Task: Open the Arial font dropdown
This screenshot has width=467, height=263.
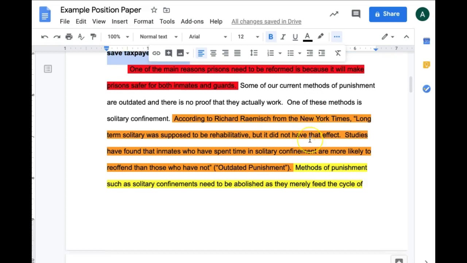Action: click(x=208, y=37)
